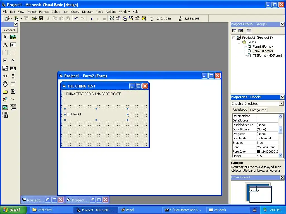
Task: Switch to Mypal in the taskbar
Action: [x=140, y=210]
